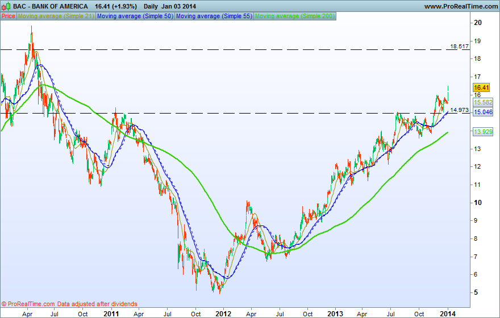Select Moving average (Simple 55) legend
Screen dimensions: 500x318
[214, 16]
